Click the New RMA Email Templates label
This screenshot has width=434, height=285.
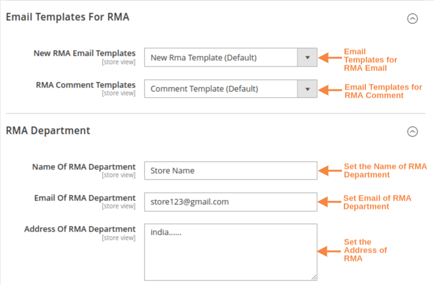tap(84, 53)
